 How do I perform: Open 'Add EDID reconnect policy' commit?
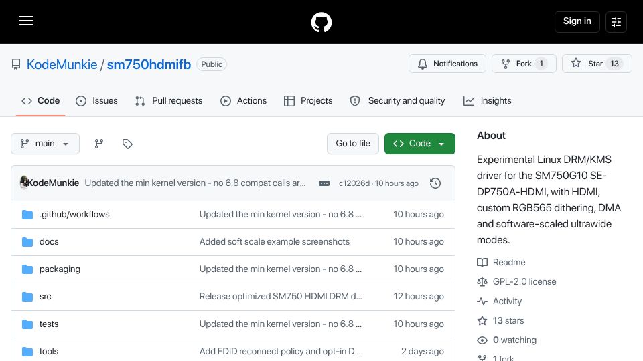[x=280, y=351]
